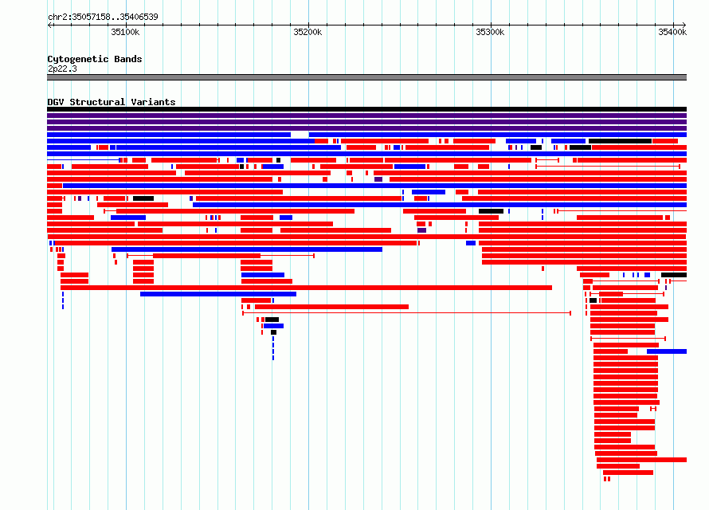Screen dimensions: 709x510
Task: Select the isolated blue bar at the right edge of the red stack
Action: click(667, 351)
